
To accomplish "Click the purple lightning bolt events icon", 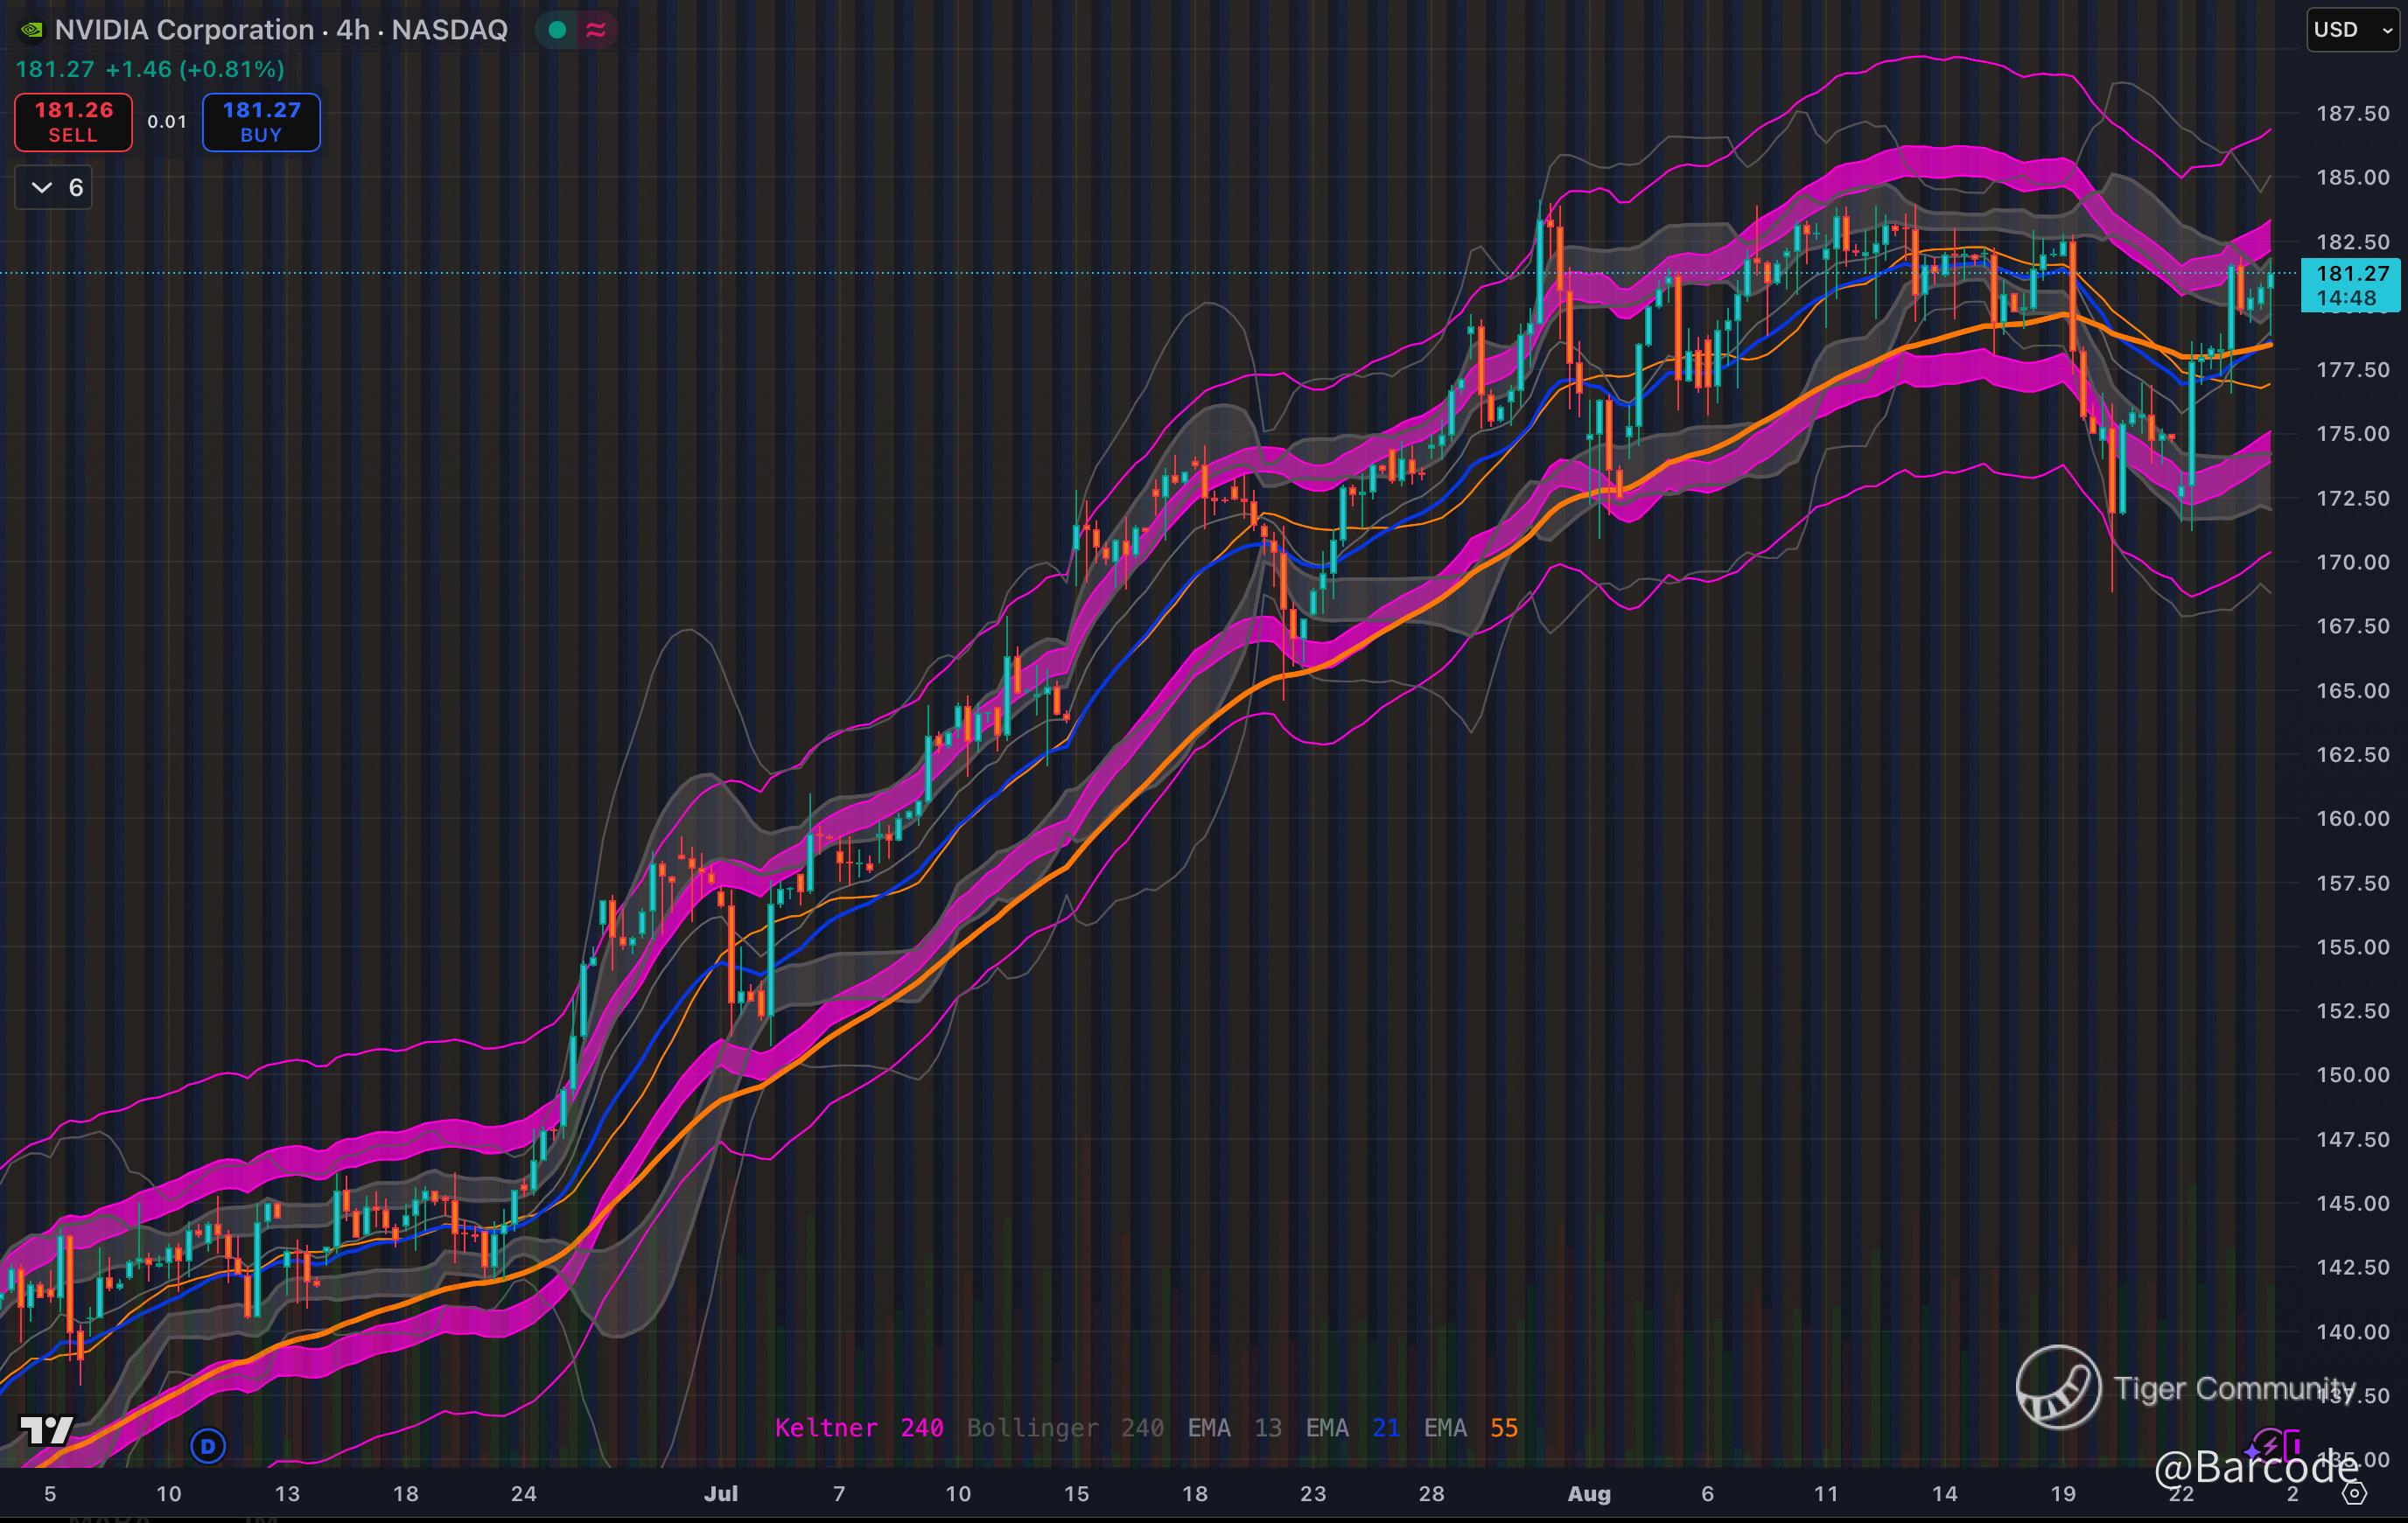I will point(2270,1445).
